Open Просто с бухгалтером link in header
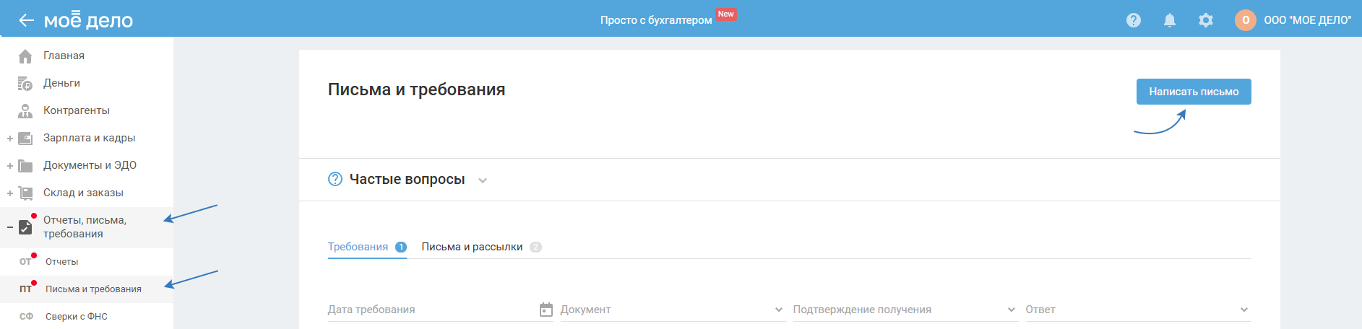This screenshot has height=329, width=1362. point(656,20)
